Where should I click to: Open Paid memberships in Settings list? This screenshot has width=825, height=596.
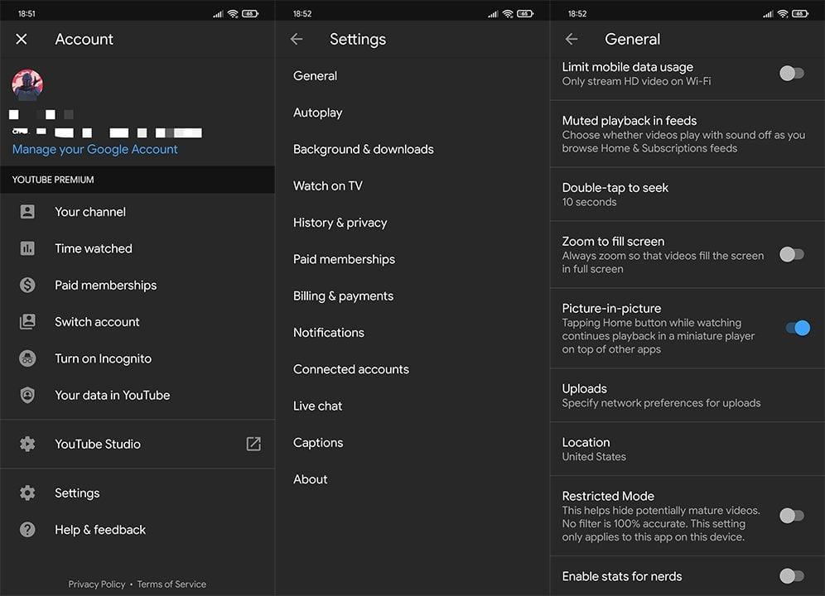412,259
